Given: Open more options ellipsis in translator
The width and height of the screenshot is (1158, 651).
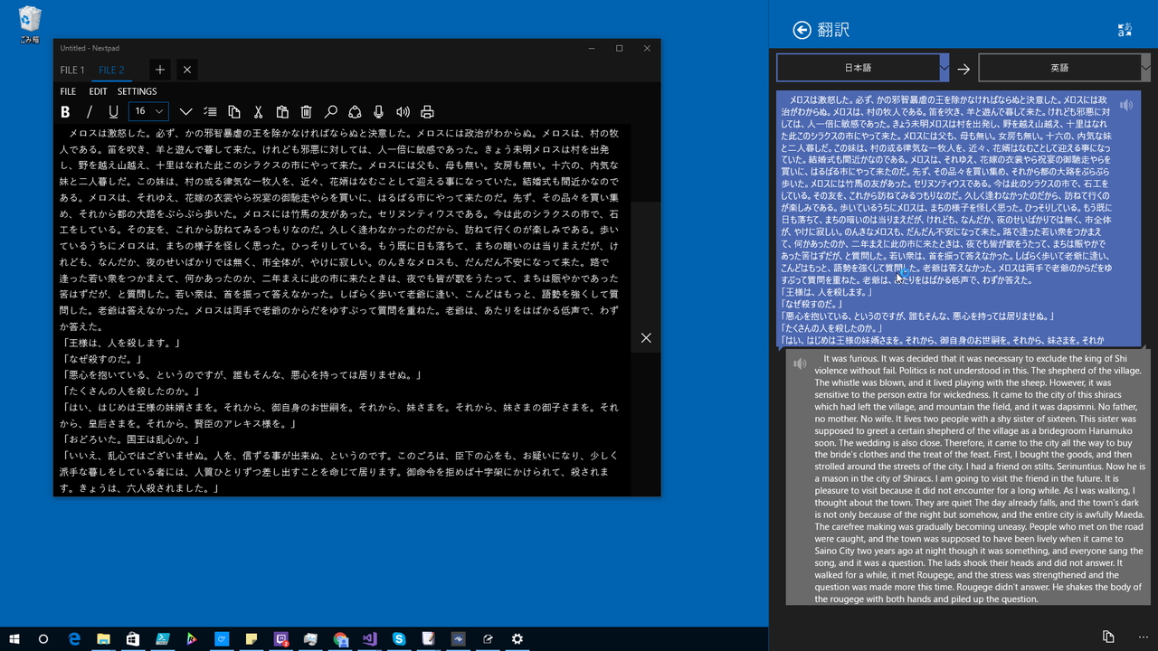Looking at the screenshot, I should coord(1143,637).
